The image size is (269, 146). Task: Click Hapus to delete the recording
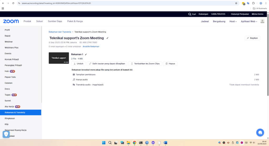click(170, 64)
